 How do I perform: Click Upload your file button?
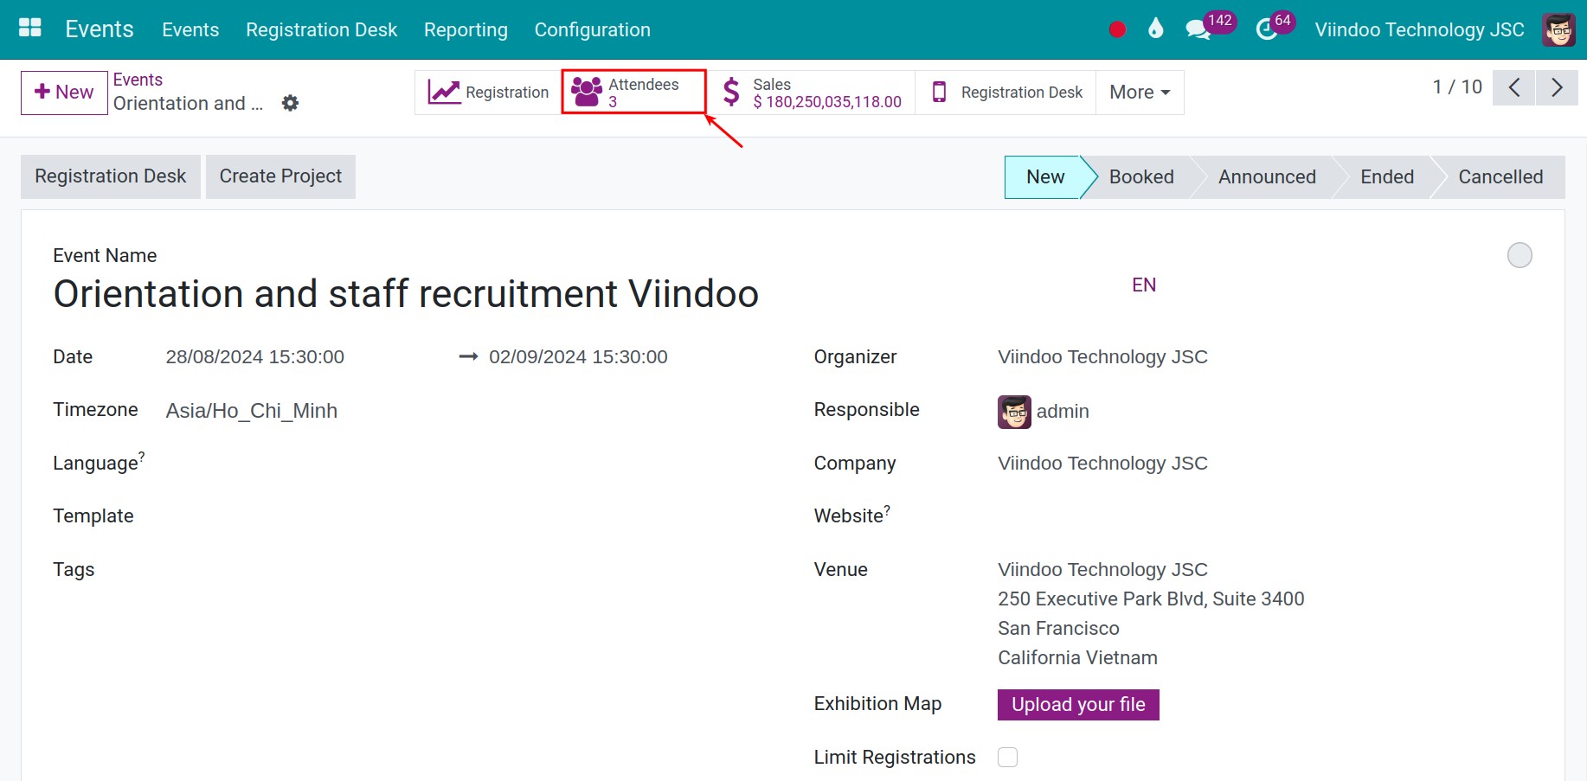click(1078, 705)
